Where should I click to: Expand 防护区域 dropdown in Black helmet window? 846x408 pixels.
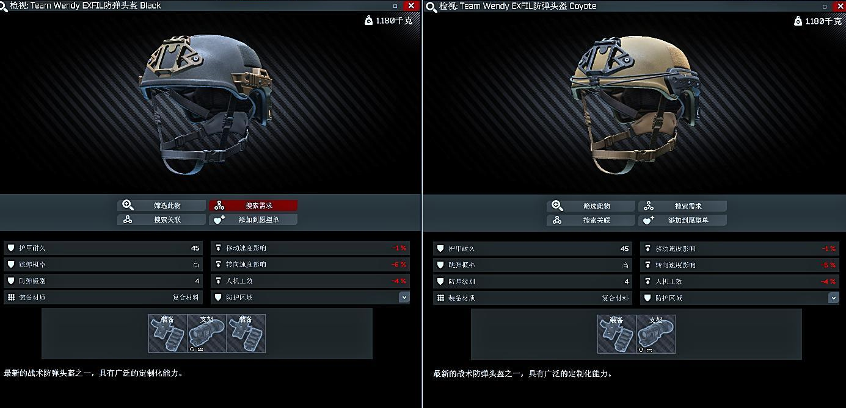tap(404, 298)
